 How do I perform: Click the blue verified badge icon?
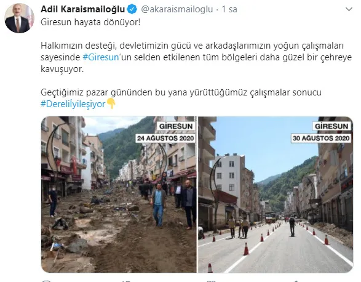point(132,9)
